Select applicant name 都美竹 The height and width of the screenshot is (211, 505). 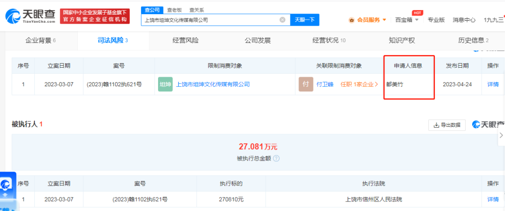tap(394, 84)
